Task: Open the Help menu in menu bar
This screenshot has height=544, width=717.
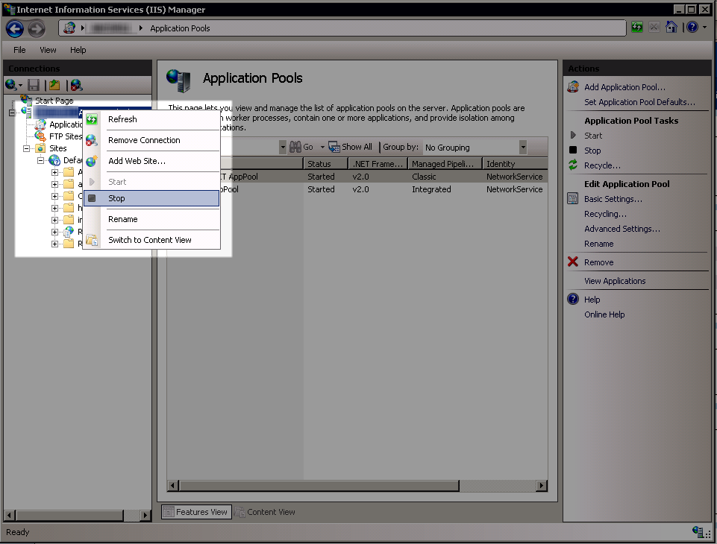Action: (x=78, y=50)
